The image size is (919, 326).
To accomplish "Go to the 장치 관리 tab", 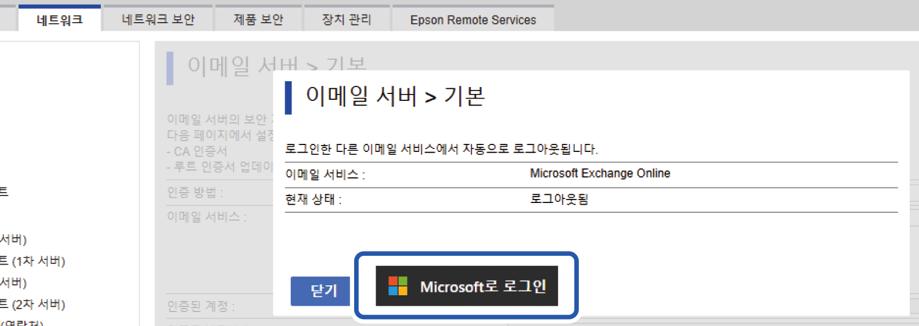I will coord(347,20).
